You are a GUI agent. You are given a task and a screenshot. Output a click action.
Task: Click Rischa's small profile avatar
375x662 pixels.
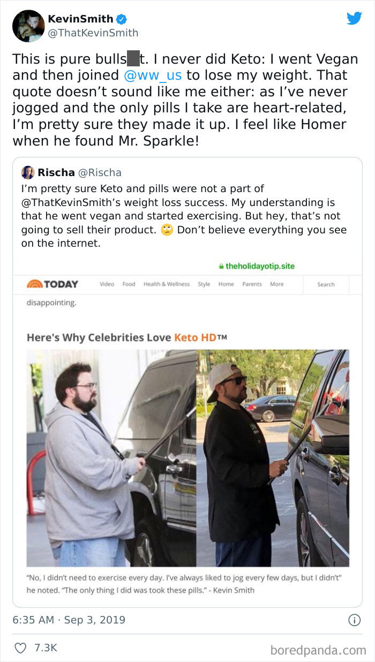(x=28, y=172)
